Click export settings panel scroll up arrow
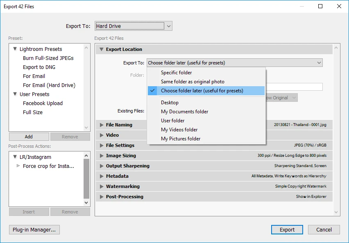Screen dimensions: 349x243 coord(336,48)
